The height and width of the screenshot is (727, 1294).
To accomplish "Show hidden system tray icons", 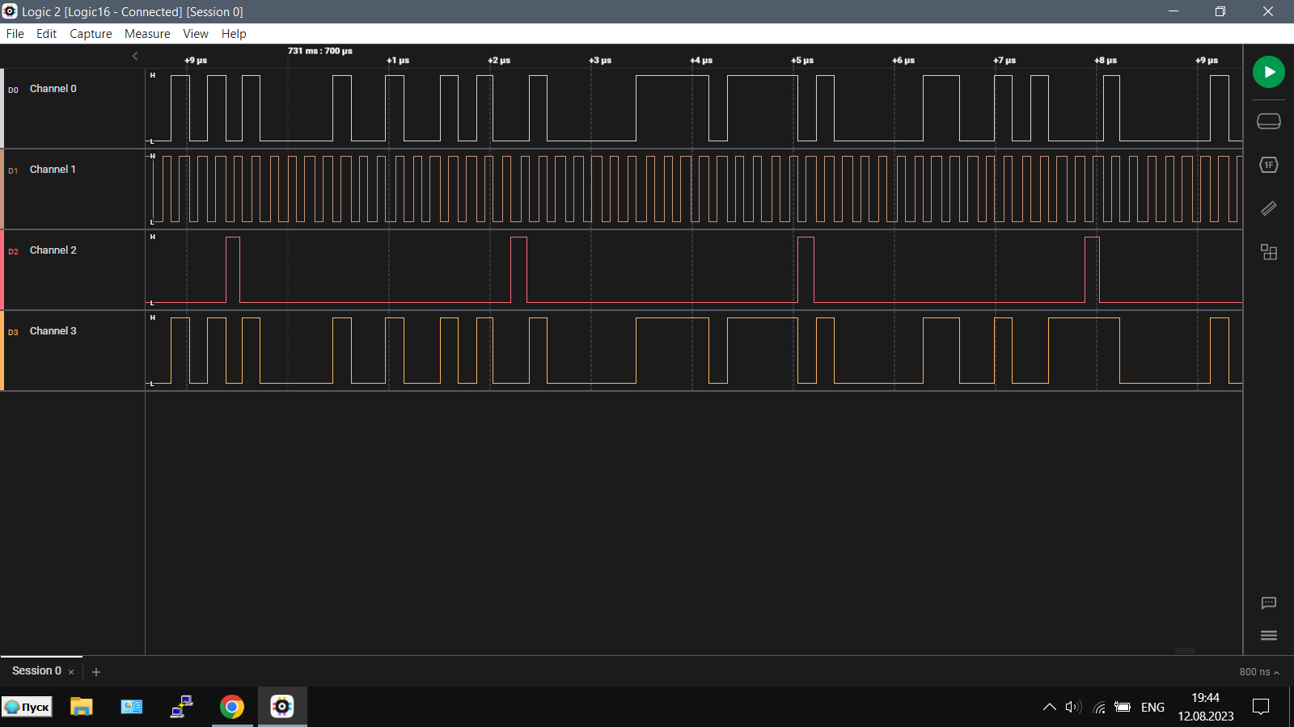I will pos(1050,707).
